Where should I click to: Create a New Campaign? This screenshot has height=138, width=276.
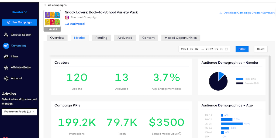tap(19, 22)
